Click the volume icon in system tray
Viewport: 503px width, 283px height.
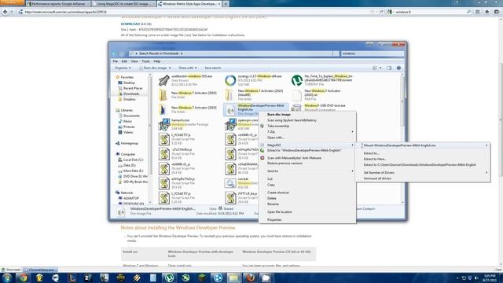click(x=476, y=277)
